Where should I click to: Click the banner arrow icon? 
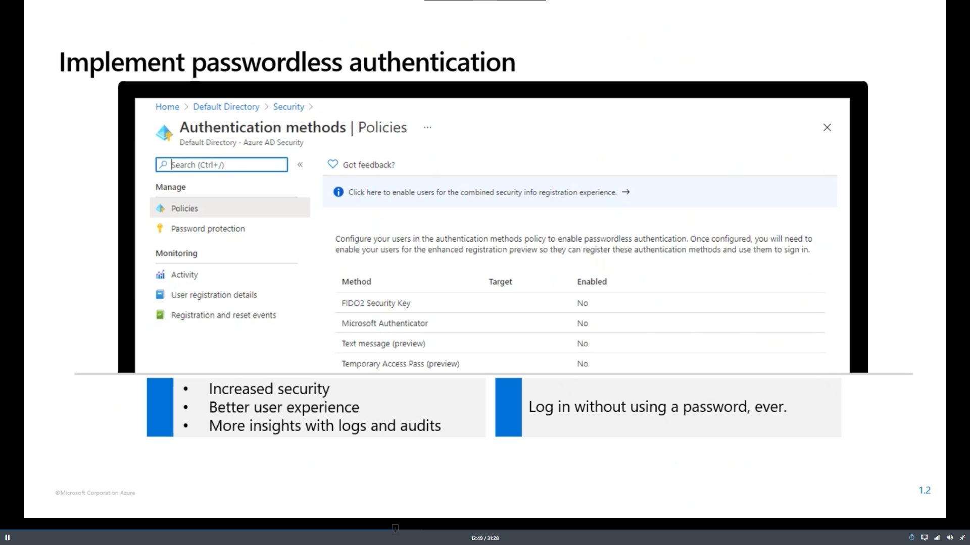[626, 192]
